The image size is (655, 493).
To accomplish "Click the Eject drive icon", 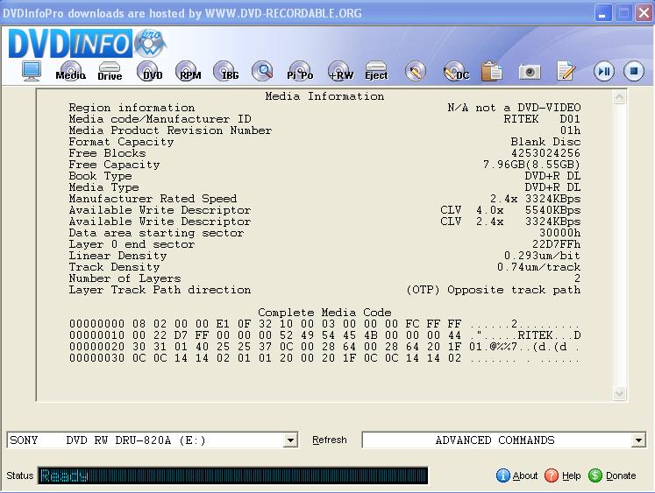I will 376,71.
